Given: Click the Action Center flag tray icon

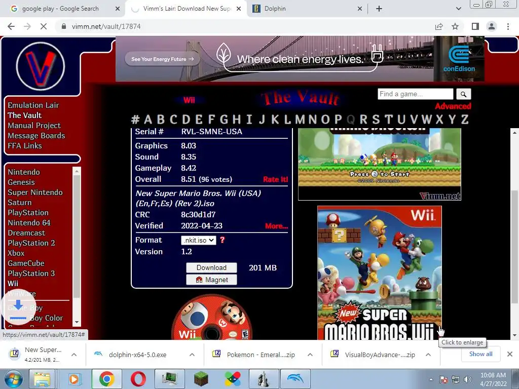Looking at the screenshot, I should [x=443, y=379].
